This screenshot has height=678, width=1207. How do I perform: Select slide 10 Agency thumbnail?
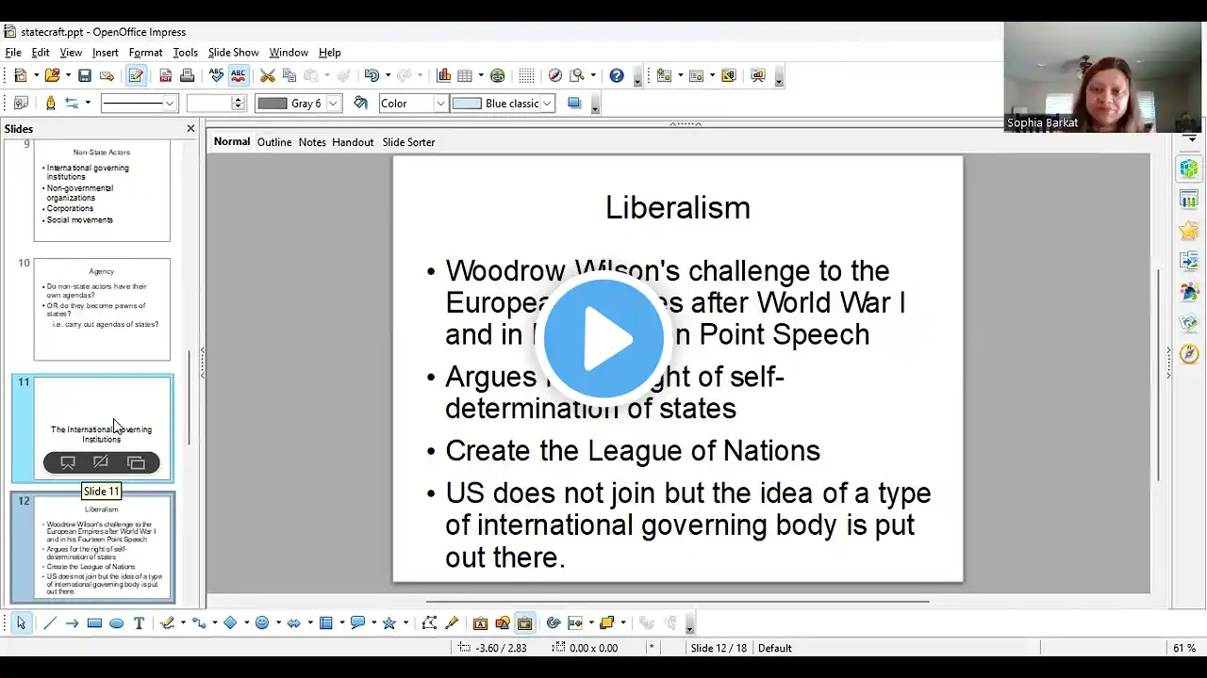(x=102, y=309)
